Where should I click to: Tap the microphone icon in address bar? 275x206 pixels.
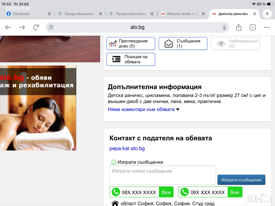224,27
